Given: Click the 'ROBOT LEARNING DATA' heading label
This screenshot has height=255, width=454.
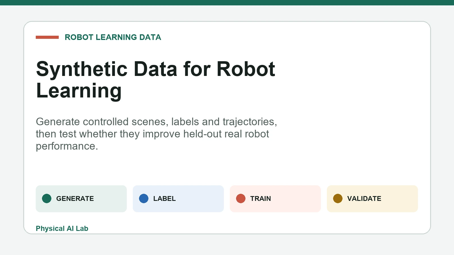Looking at the screenshot, I should click(113, 37).
